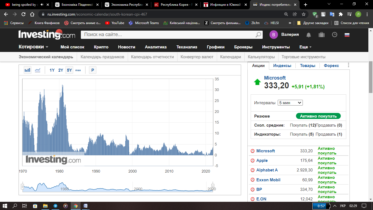Select the max chart range
Viewport: 373px width, 210px height.
78,70
